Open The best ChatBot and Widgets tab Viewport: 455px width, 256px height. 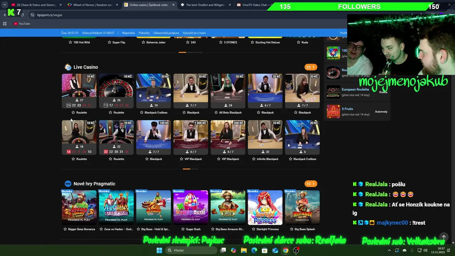tap(205, 5)
